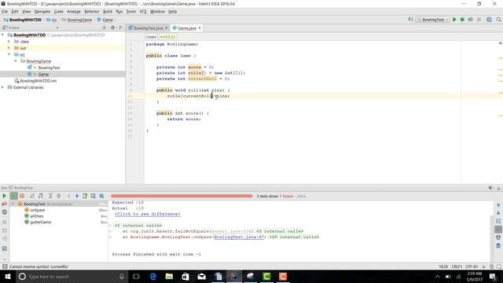The width and height of the screenshot is (503, 283).
Task: Collapse all test nodes icon in Run panel
Action: (x=59, y=196)
